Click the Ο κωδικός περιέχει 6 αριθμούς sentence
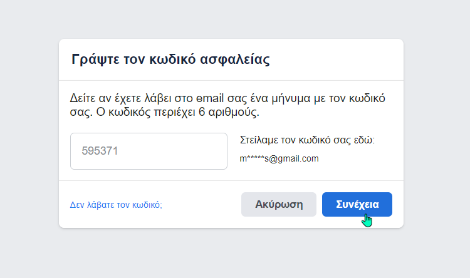 178,112
